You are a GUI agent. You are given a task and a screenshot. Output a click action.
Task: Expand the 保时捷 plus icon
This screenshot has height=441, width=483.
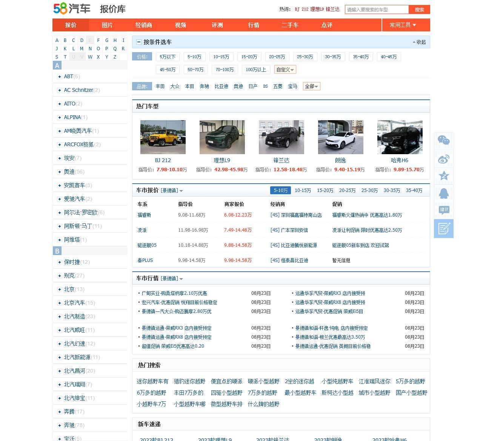(x=59, y=262)
